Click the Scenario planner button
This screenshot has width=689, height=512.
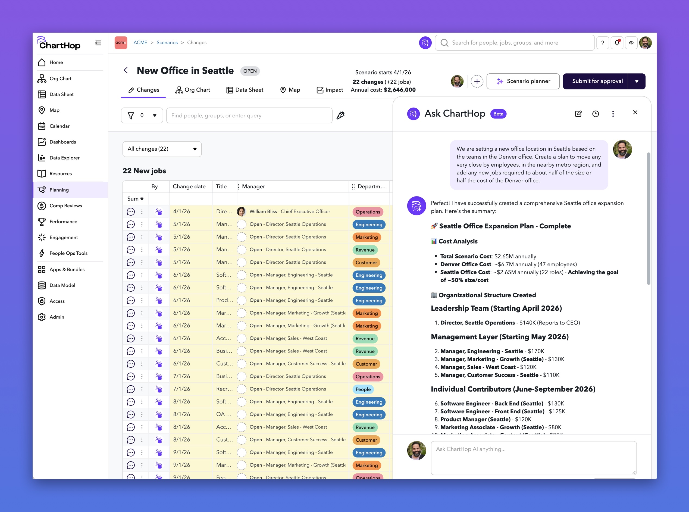[523, 81]
